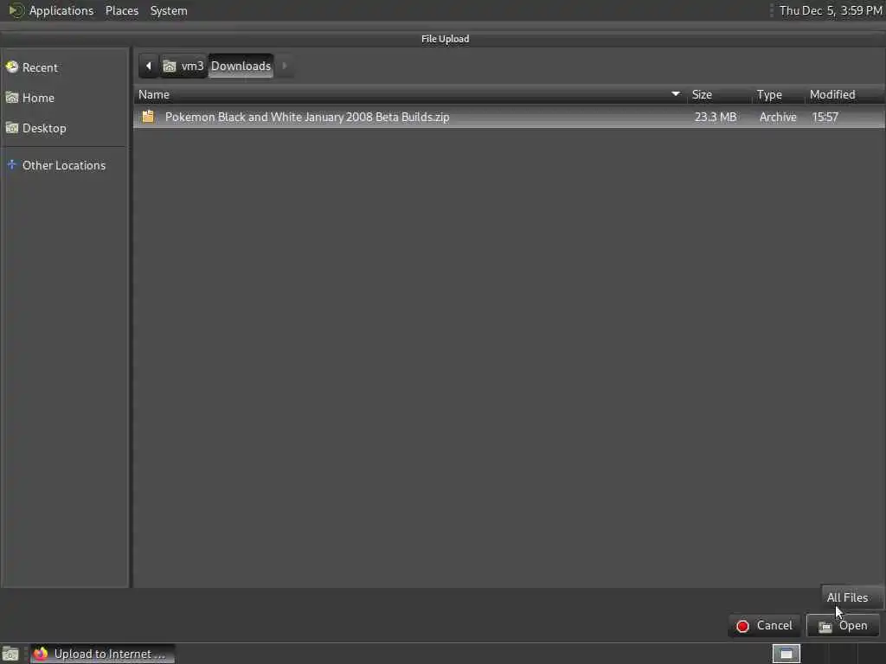Click the zip archive file icon
Viewport: 886px width, 664px height.
148,117
